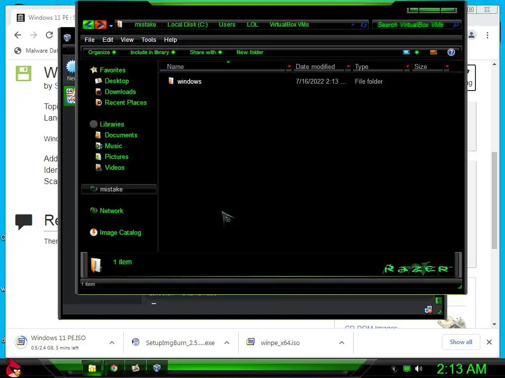The width and height of the screenshot is (505, 378).
Task: Select Libraries in navigation pane
Action: [x=112, y=124]
